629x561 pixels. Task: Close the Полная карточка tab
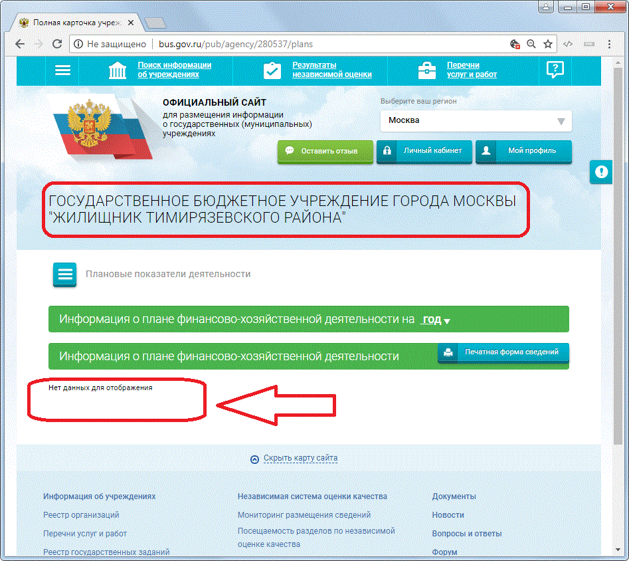click(131, 23)
